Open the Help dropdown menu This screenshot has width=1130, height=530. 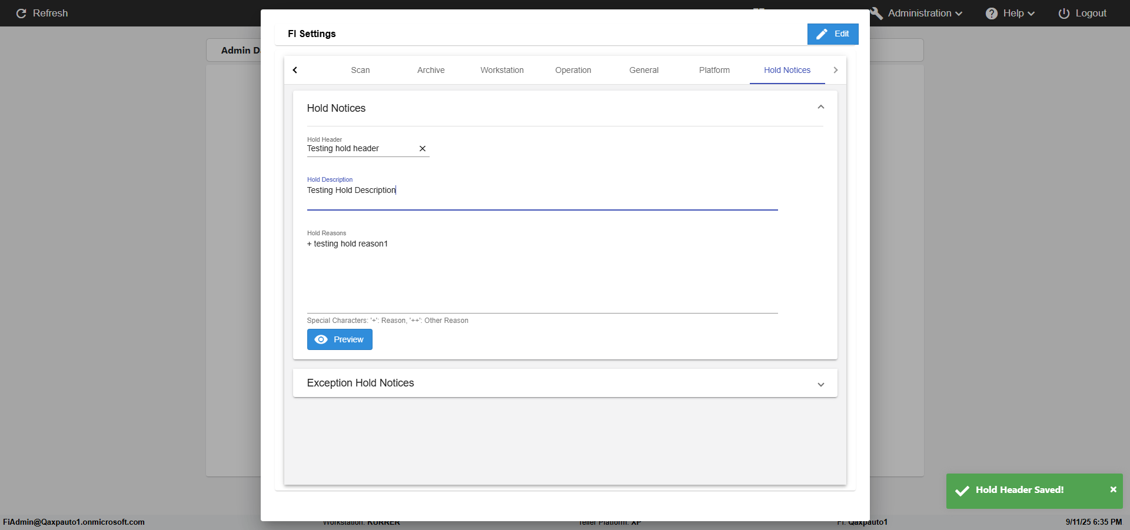[x=1010, y=14]
